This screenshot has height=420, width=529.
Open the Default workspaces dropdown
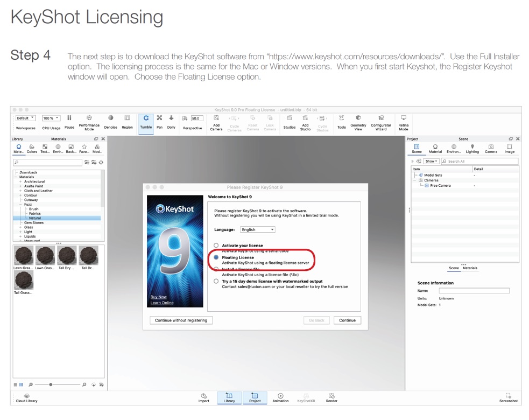tap(25, 118)
